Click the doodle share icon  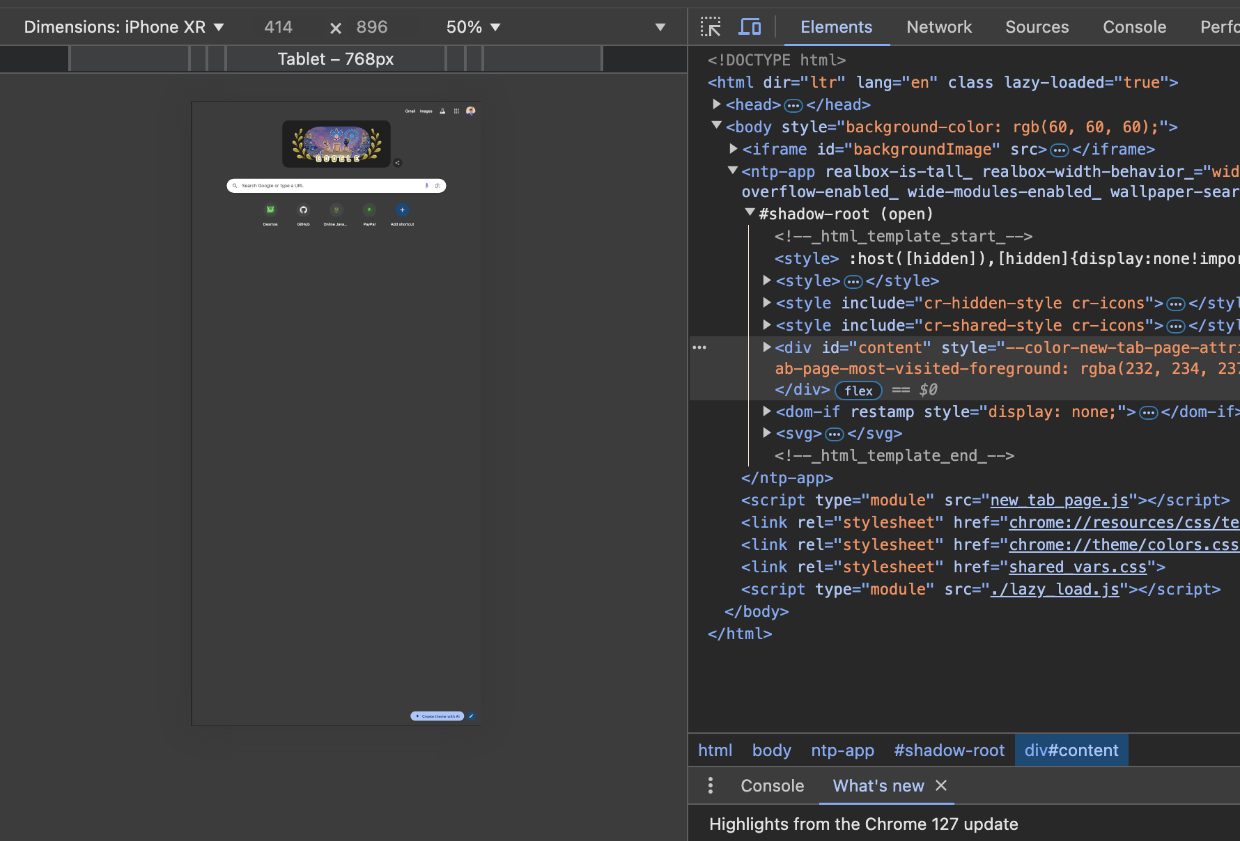point(398,163)
